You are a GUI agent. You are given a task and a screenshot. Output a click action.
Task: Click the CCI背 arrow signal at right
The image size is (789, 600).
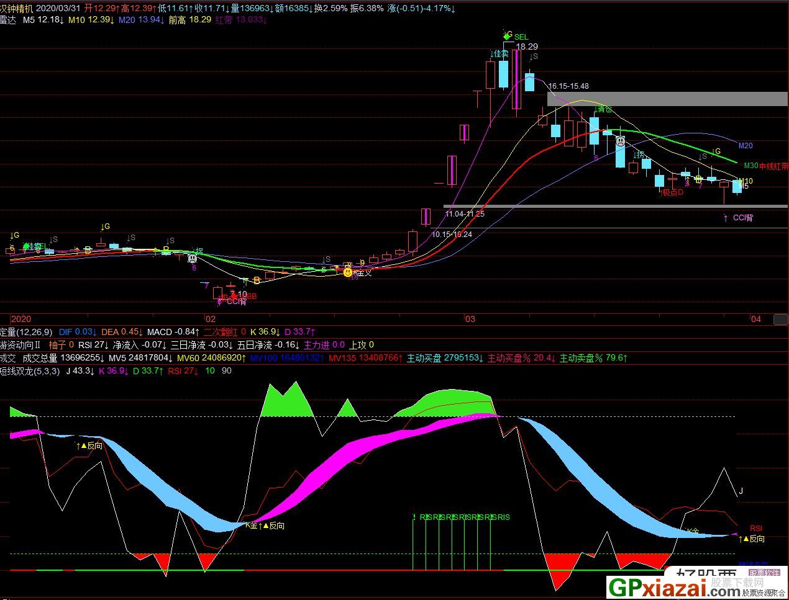coord(738,218)
